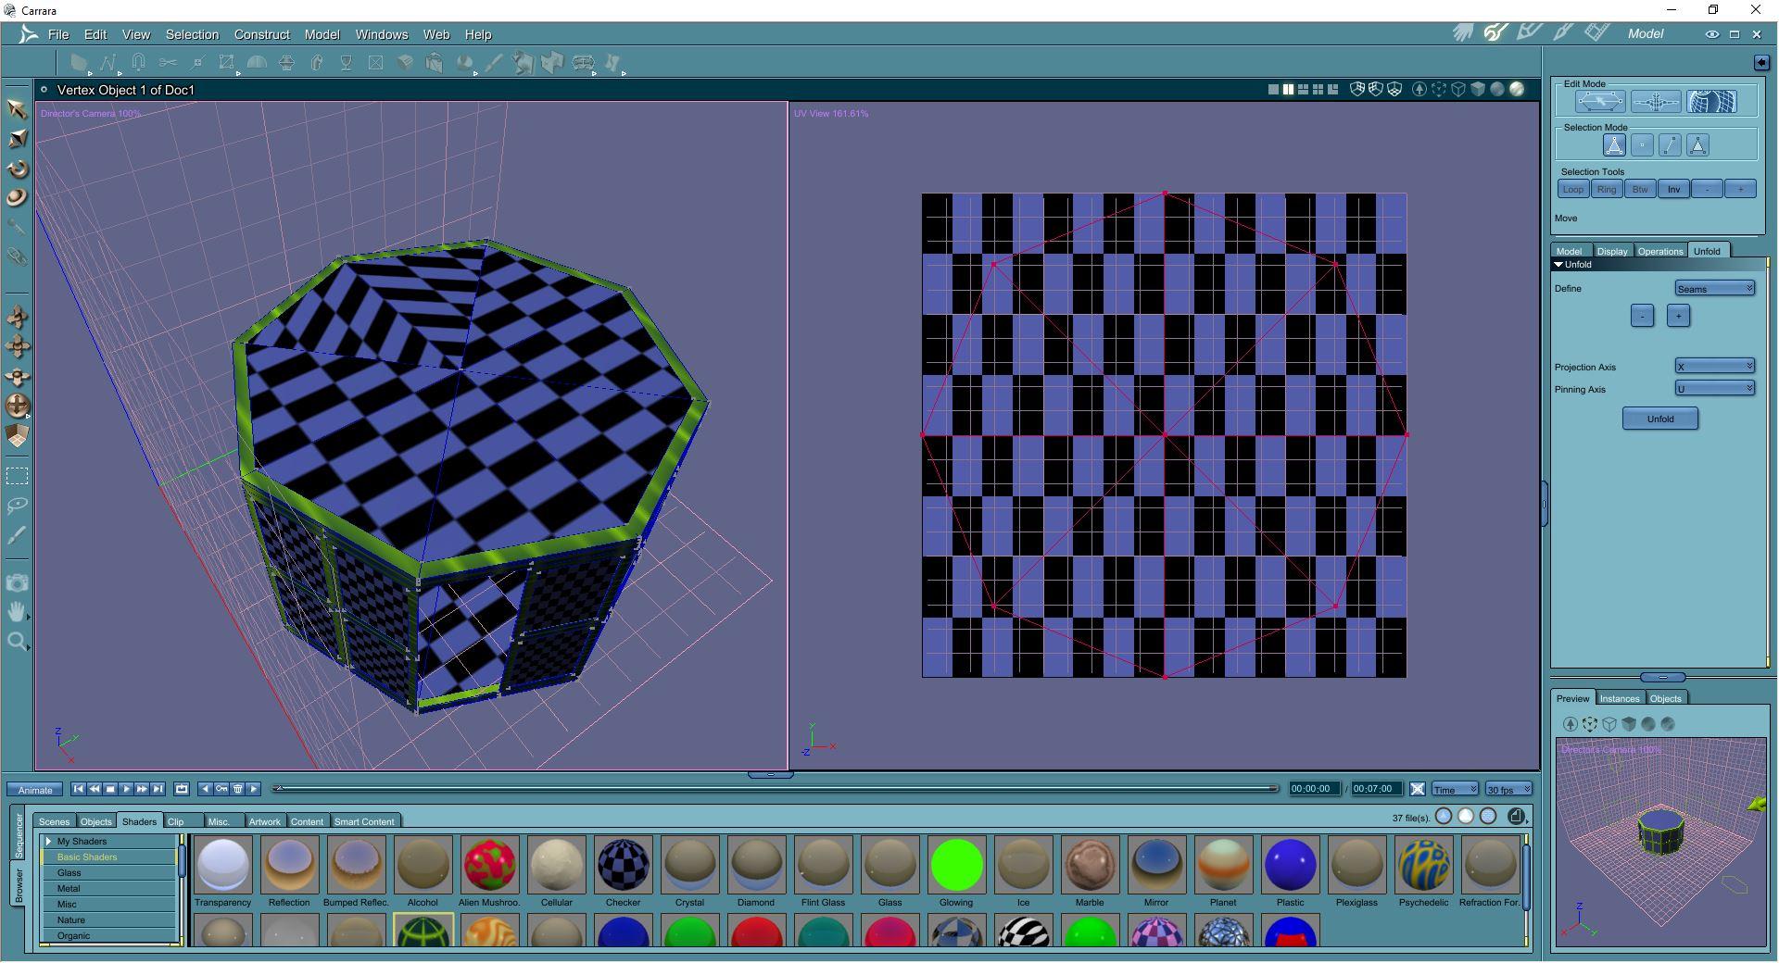Toggle the loop playback button
The height and width of the screenshot is (963, 1779).
[x=182, y=789]
